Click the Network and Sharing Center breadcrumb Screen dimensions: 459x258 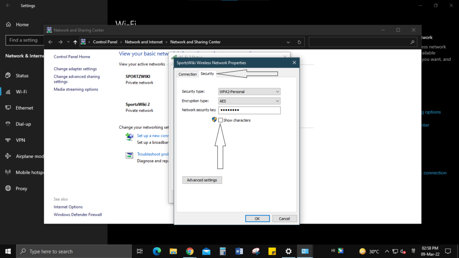195,42
